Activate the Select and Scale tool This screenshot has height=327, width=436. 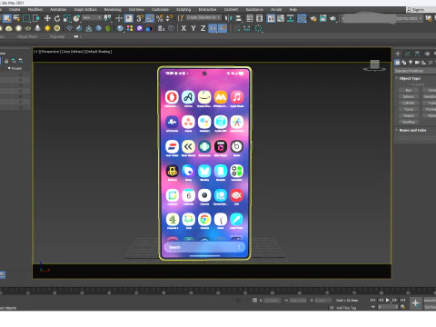66,18
